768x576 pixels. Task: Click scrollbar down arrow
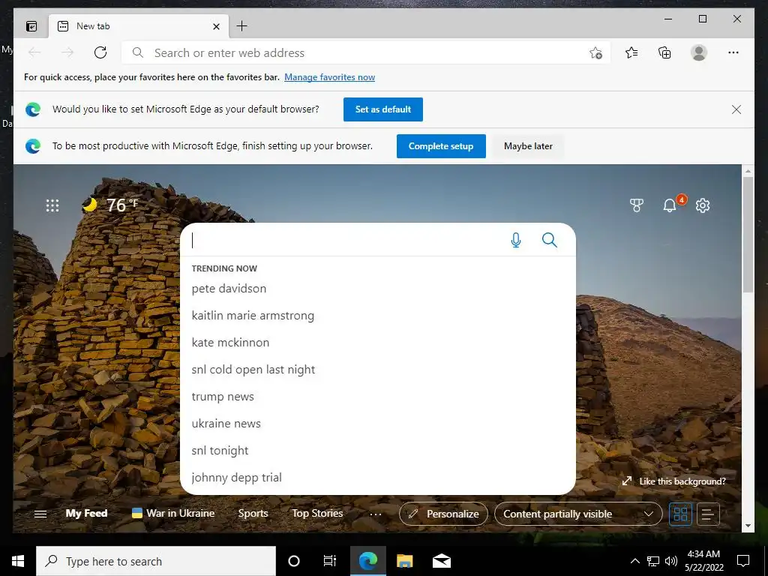click(748, 526)
